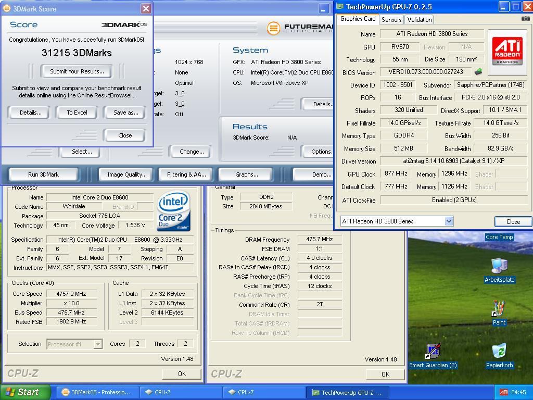
Task: Click To Excel button
Action: pos(77,113)
